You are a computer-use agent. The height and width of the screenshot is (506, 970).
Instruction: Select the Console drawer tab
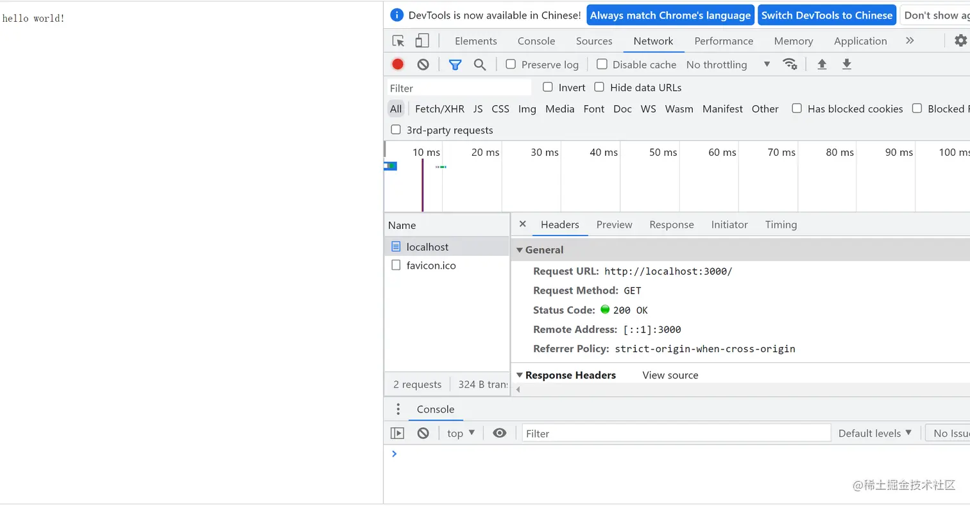tap(436, 409)
